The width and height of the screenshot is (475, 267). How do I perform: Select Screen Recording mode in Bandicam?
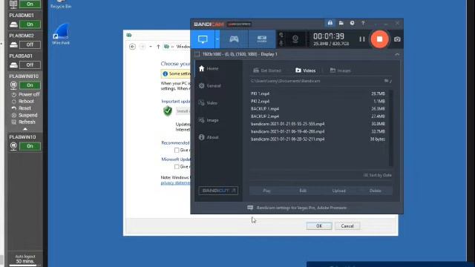click(x=203, y=39)
